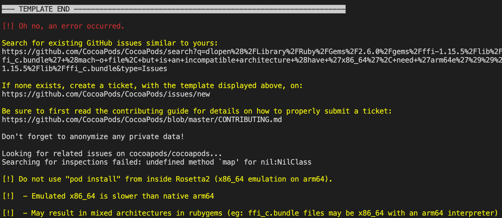The image size is (502, 218).
Task: Click 'May result in mixed architectures in rubygems' line
Action: (250, 213)
